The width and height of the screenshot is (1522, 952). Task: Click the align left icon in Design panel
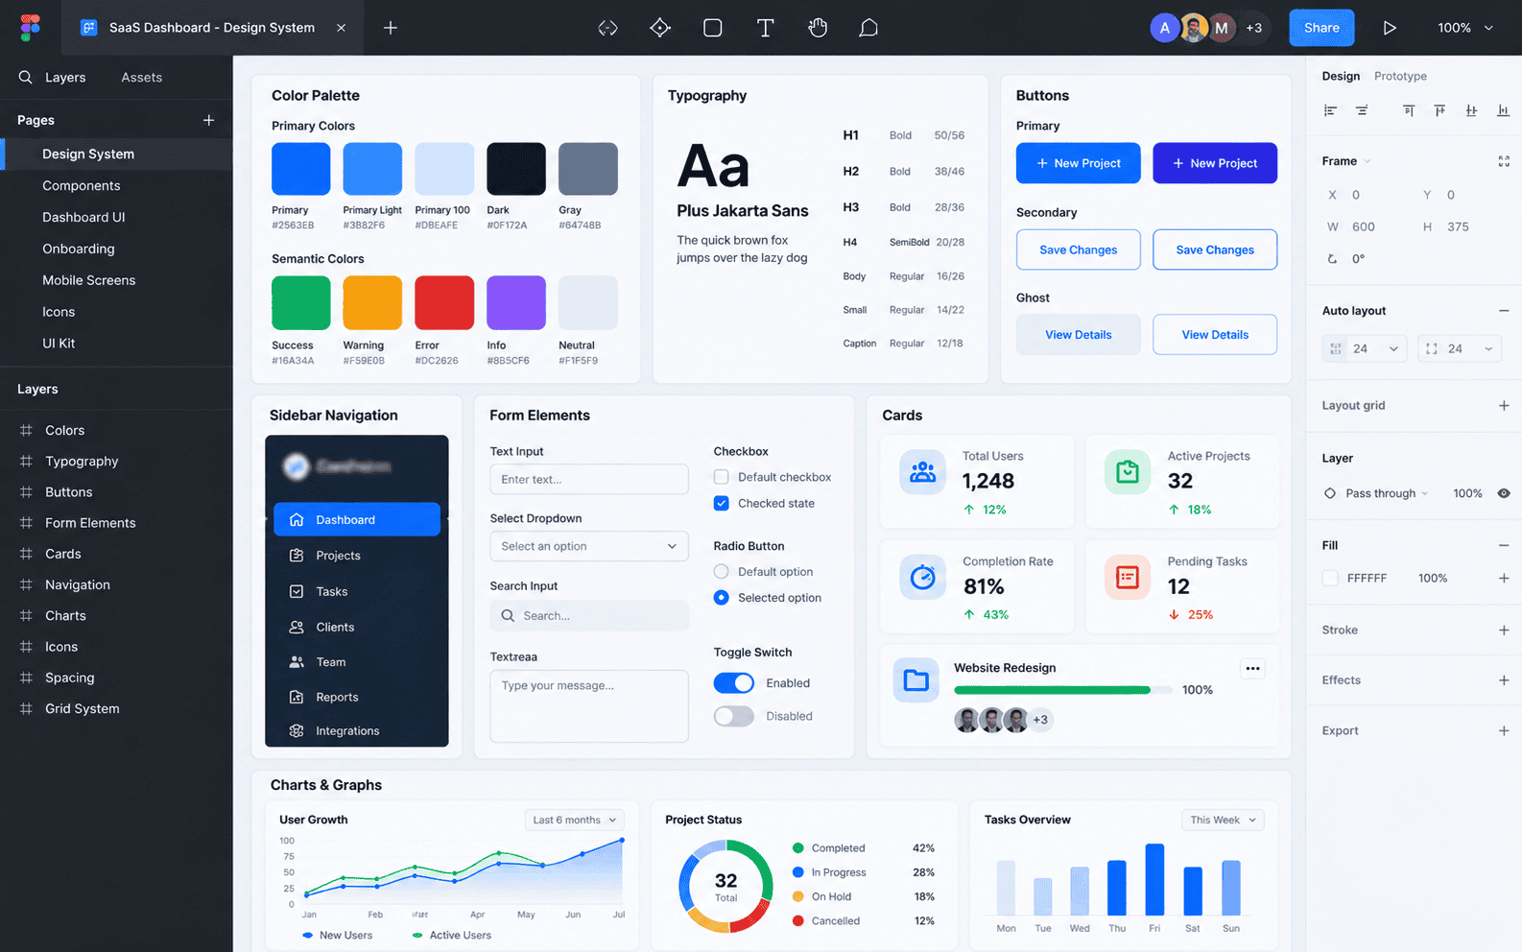click(1330, 111)
